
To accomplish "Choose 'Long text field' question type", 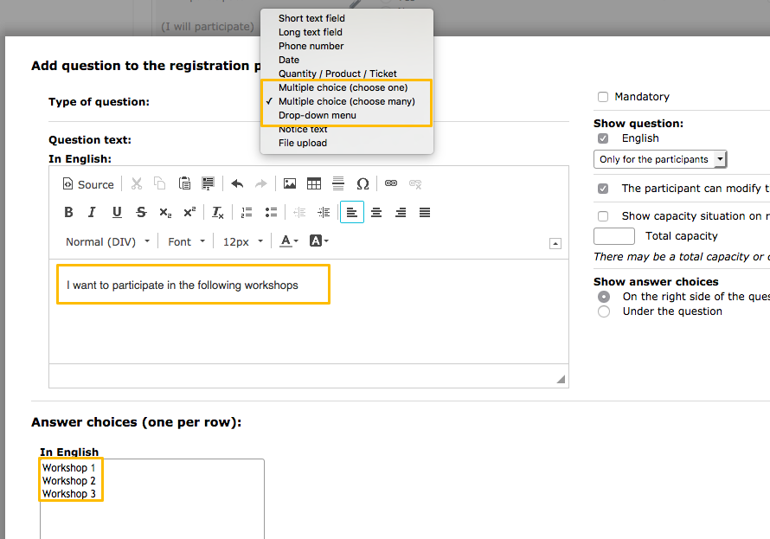I will [347, 32].
